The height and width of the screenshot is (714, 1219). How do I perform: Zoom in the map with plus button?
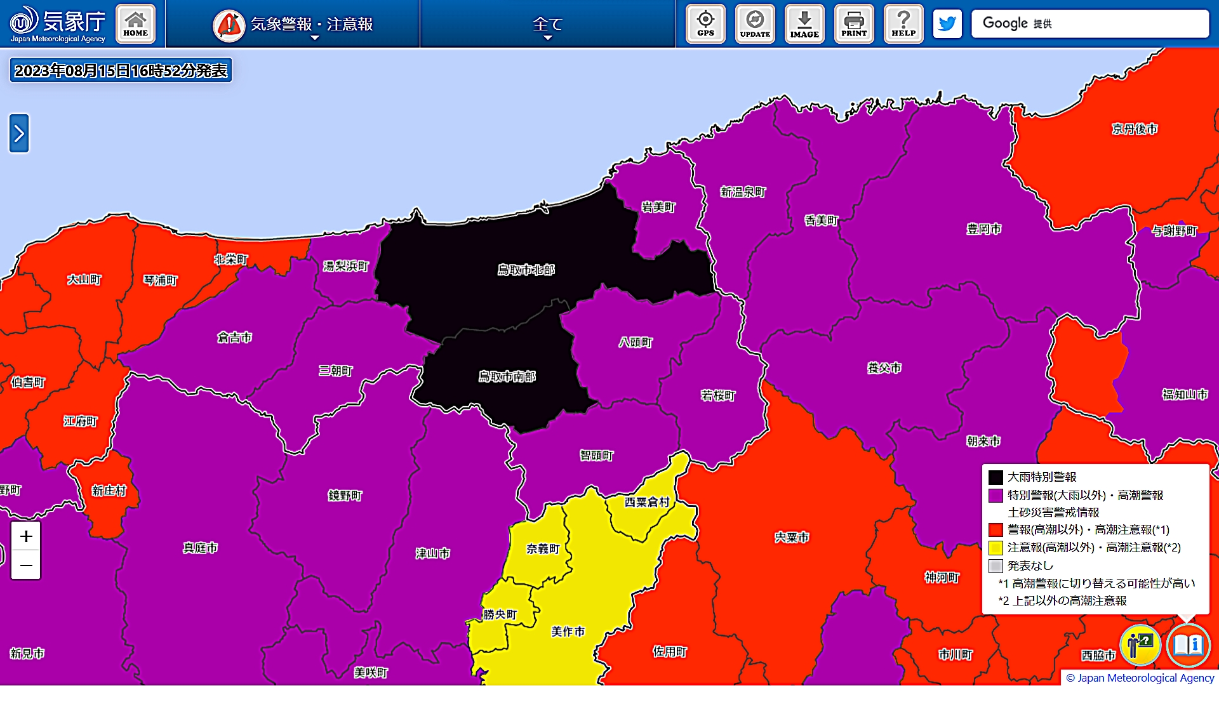pyautogui.click(x=26, y=536)
